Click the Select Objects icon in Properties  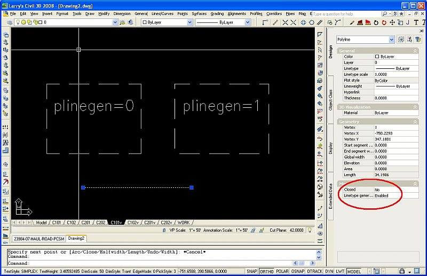pyautogui.click(x=409, y=40)
